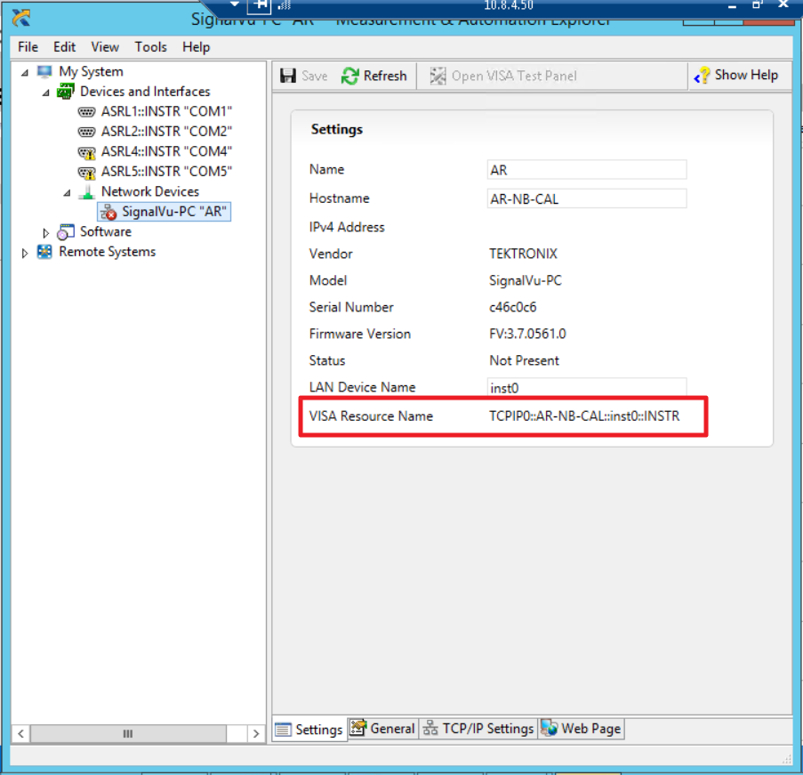Click the remote session signal strength icon

285,5
